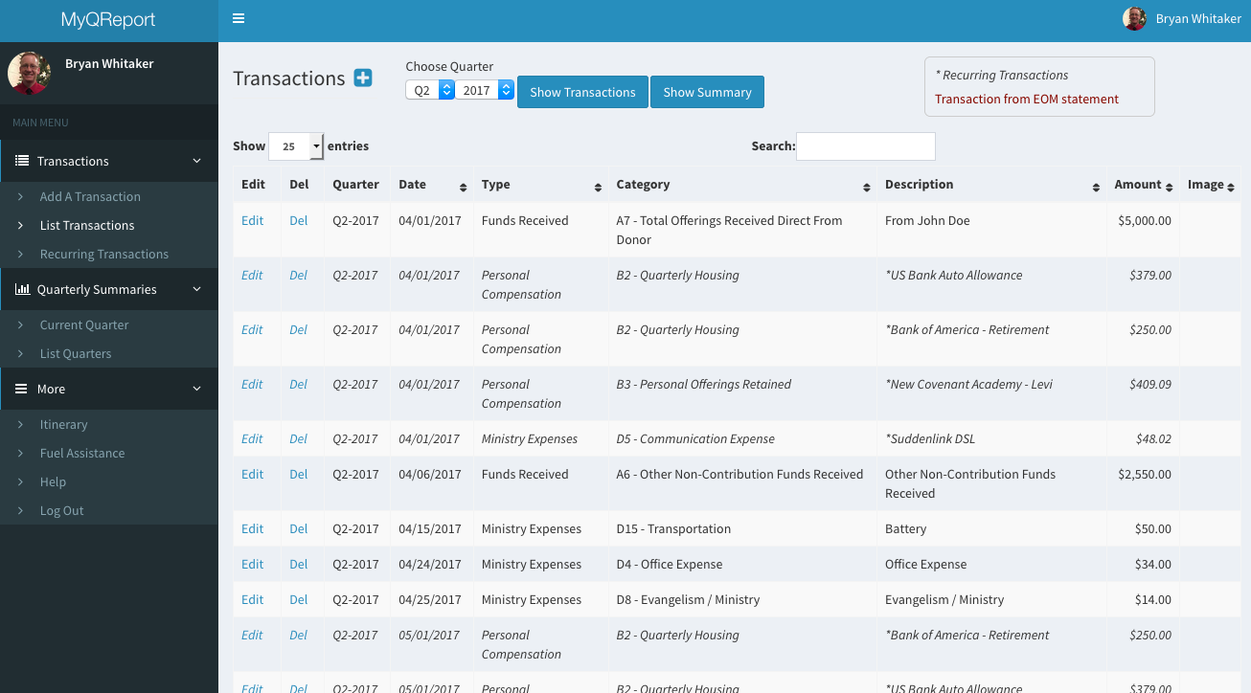Edit the Battery transaction
This screenshot has height=693, width=1251.
[x=252, y=528]
